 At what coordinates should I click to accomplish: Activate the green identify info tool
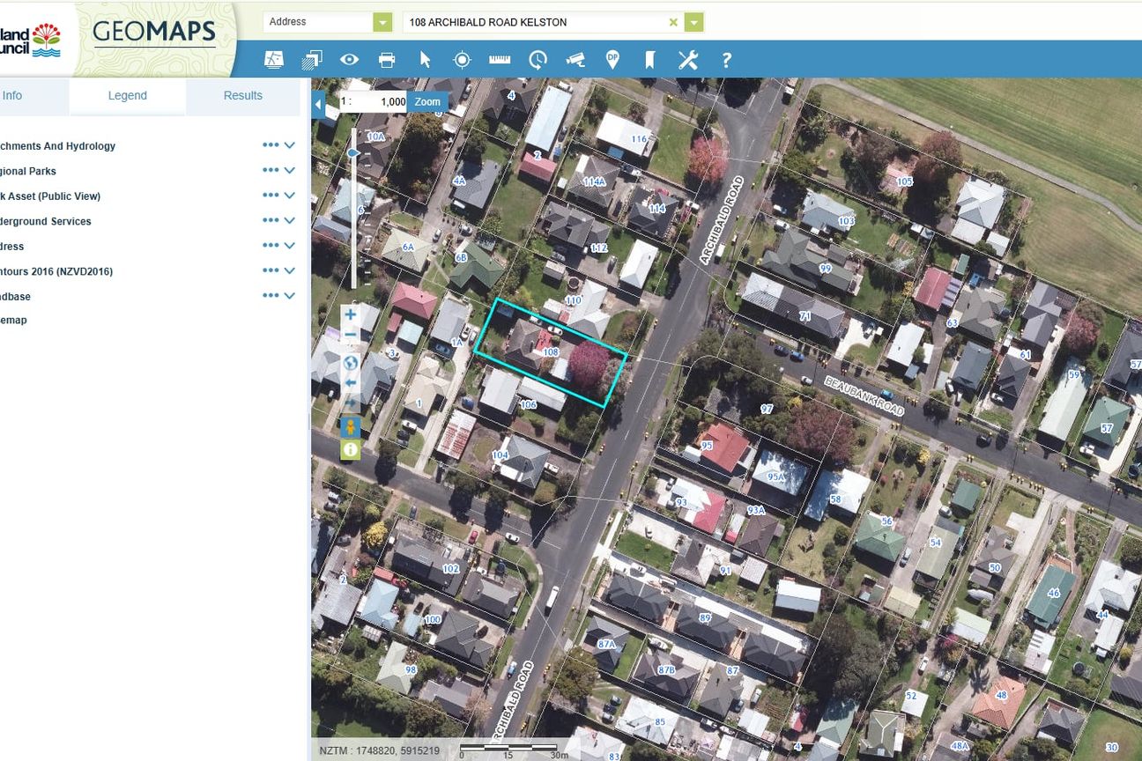(351, 449)
